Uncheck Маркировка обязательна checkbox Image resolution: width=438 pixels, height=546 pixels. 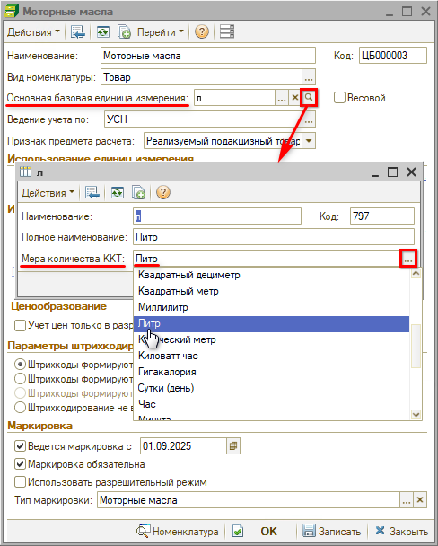click(20, 464)
